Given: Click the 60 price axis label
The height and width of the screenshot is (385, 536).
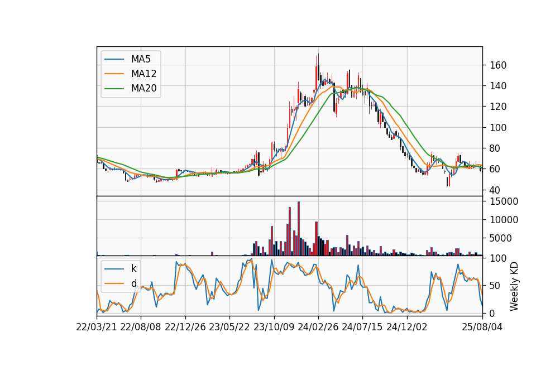Looking at the screenshot, I should point(495,170).
